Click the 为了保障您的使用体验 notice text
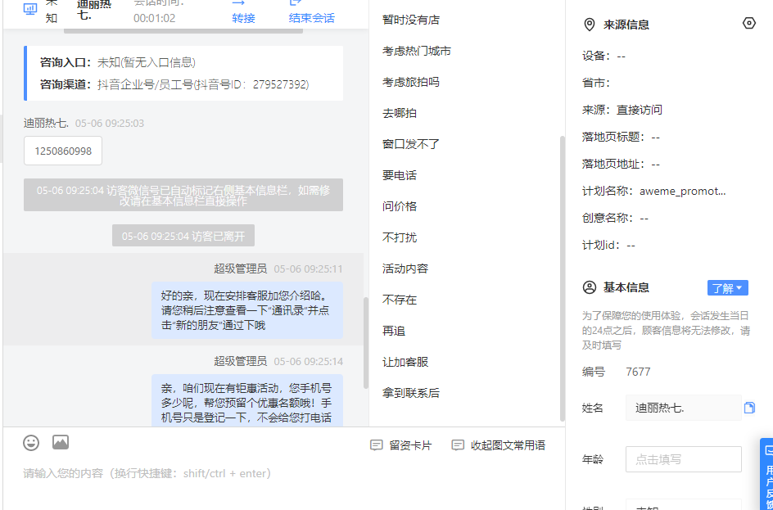The width and height of the screenshot is (773, 510). (666, 330)
